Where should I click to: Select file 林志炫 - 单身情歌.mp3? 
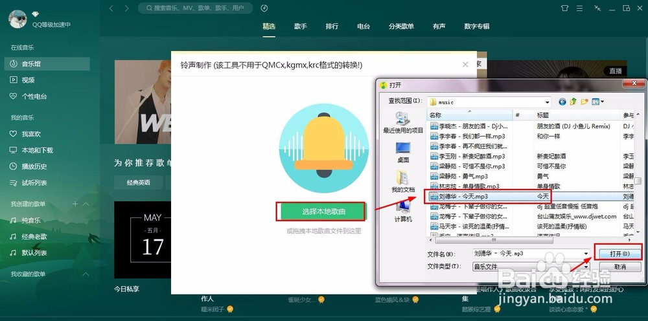[465, 186]
